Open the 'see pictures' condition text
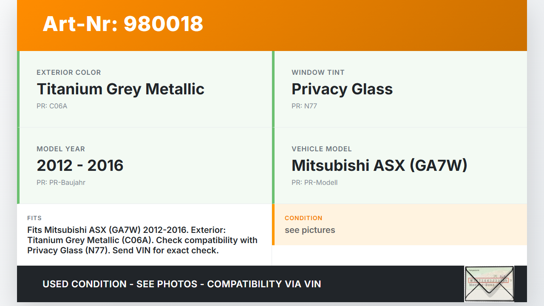The width and height of the screenshot is (544, 306). point(310,230)
